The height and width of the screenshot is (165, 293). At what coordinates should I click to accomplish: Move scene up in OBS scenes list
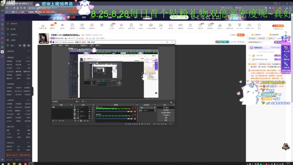60,121
